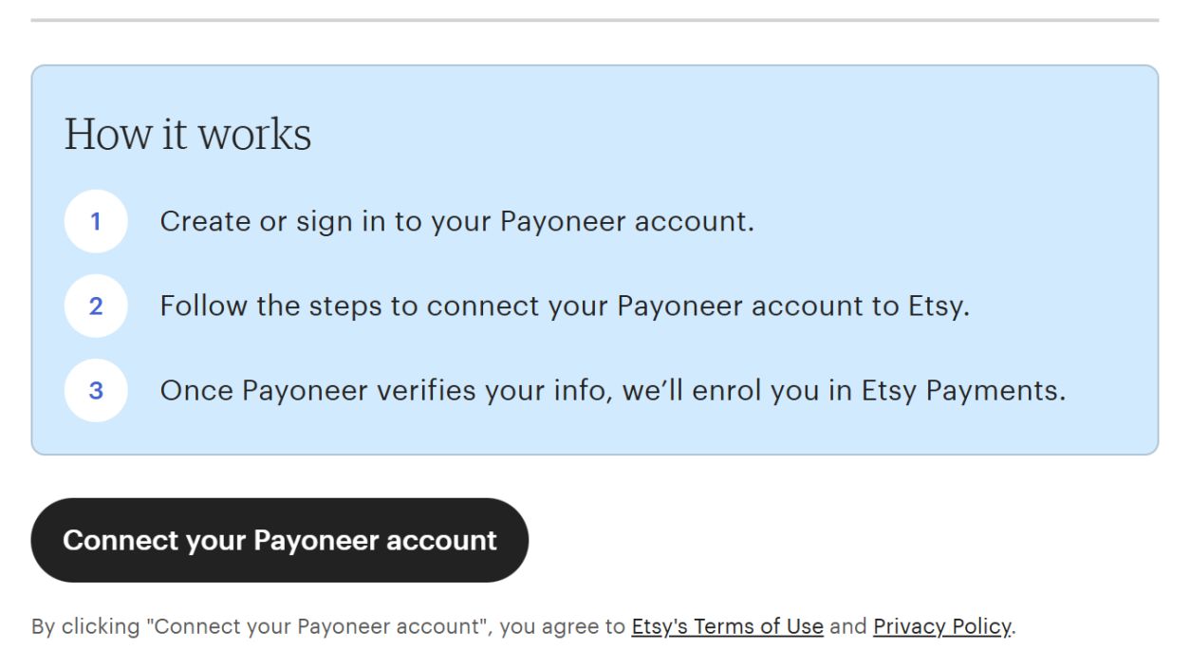This screenshot has height=668, width=1190.
Task: Select the white circle next to sign-in step
Action: (x=96, y=221)
